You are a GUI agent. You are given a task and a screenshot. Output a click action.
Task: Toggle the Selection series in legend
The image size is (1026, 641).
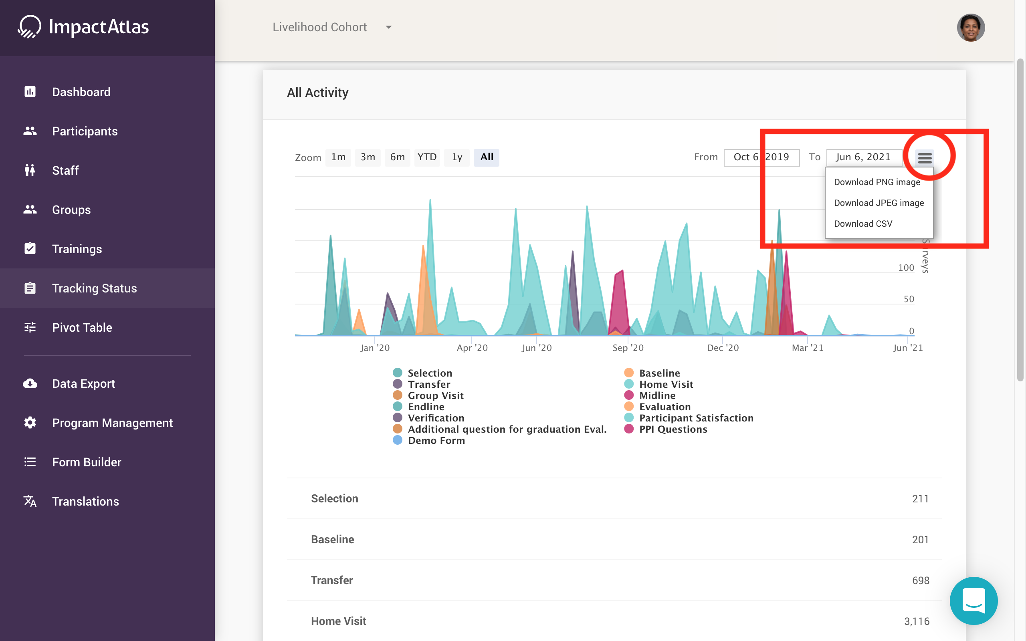pyautogui.click(x=430, y=373)
